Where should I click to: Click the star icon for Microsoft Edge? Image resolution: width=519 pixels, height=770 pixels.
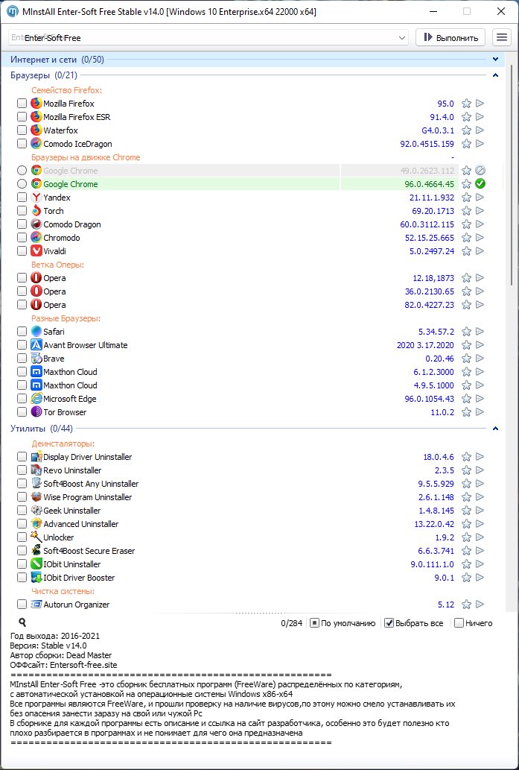tap(467, 399)
